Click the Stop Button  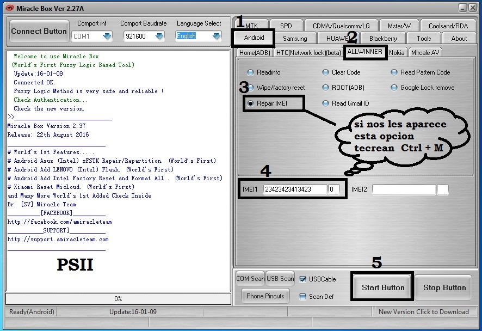(444, 287)
